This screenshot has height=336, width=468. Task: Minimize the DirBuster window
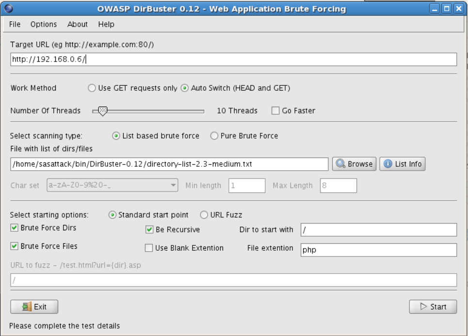coord(435,9)
